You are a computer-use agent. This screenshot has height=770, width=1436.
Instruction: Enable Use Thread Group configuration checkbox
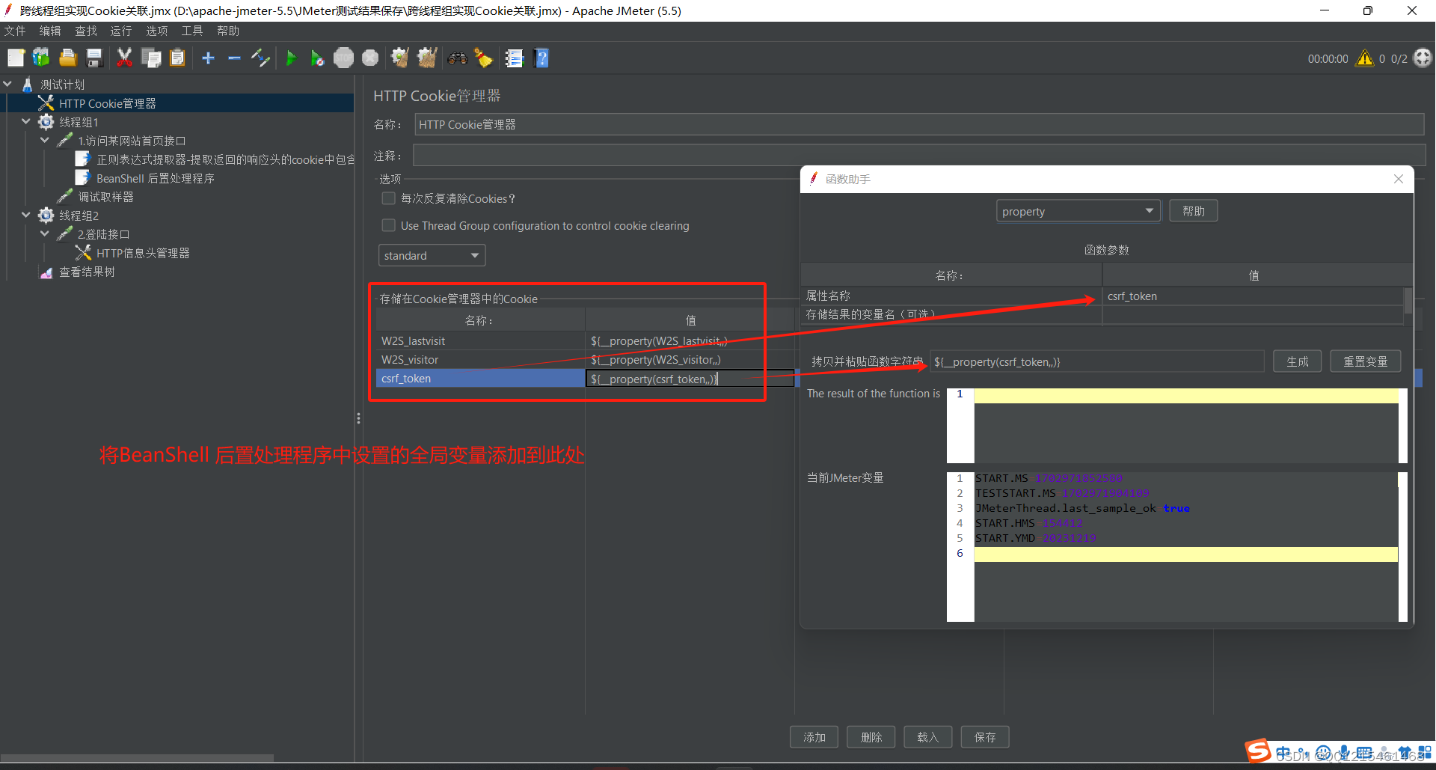pyautogui.click(x=388, y=225)
